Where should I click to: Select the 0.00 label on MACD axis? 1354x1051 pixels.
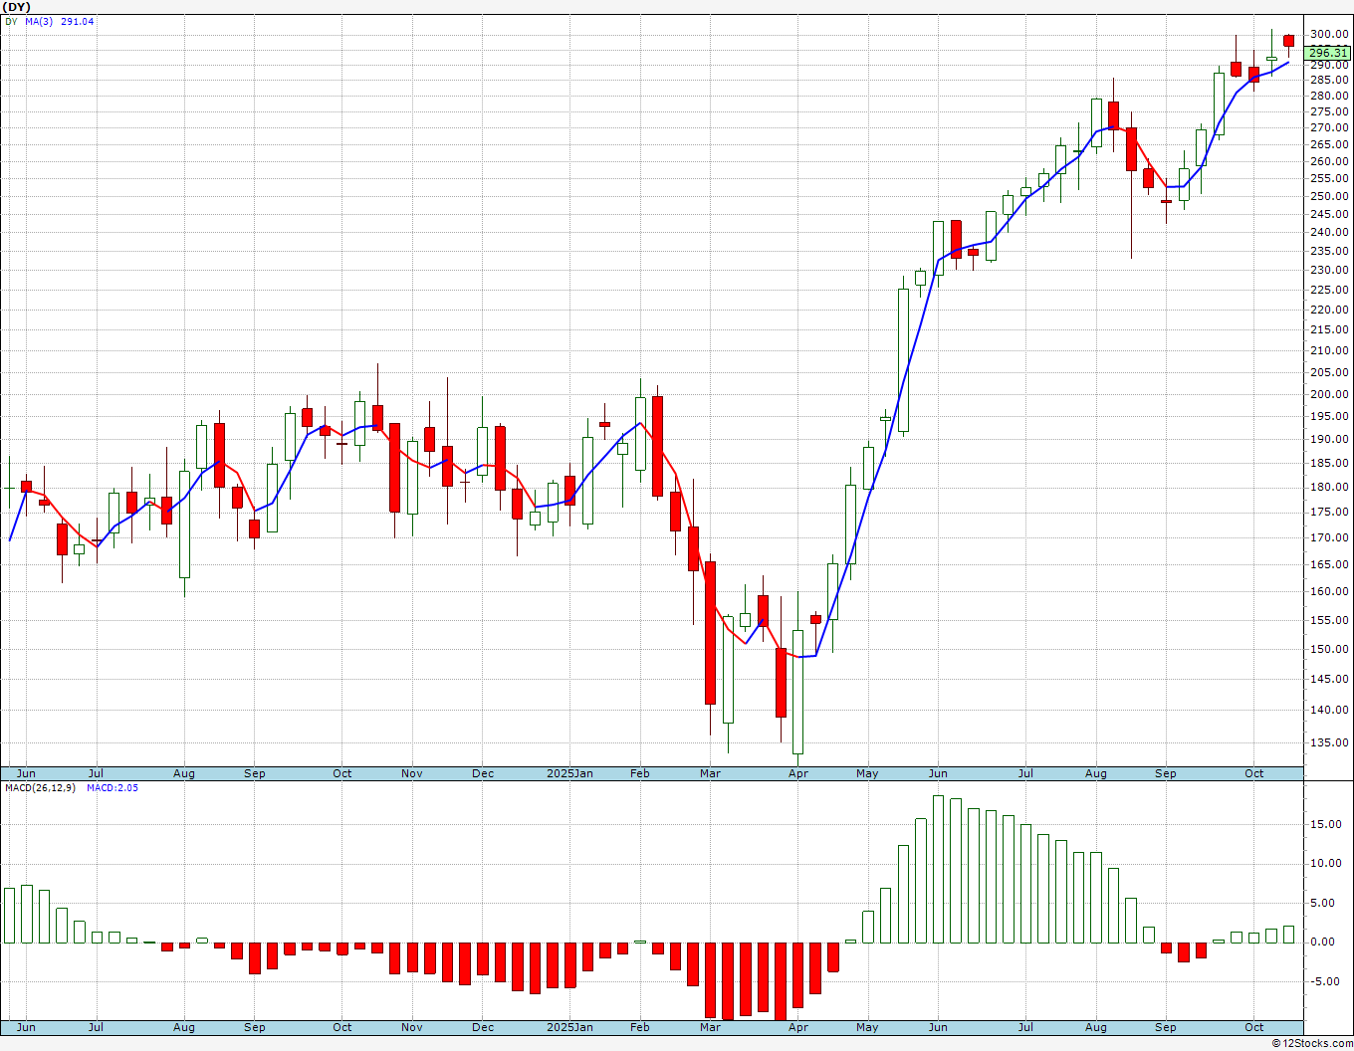click(x=1325, y=942)
